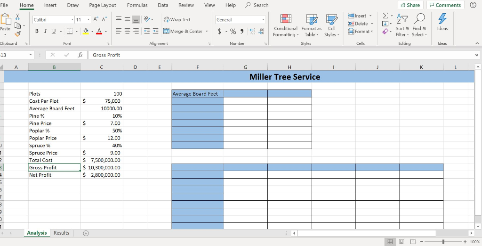Open the Review ribbon tab
482x246 pixels.
pos(186,5)
